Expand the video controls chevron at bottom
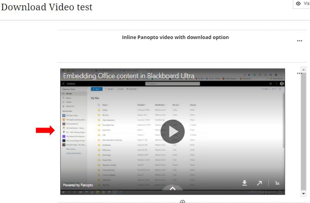The width and height of the screenshot is (310, 203). point(173,189)
